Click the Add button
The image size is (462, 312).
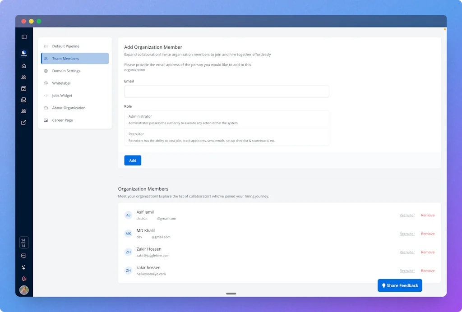(x=133, y=161)
